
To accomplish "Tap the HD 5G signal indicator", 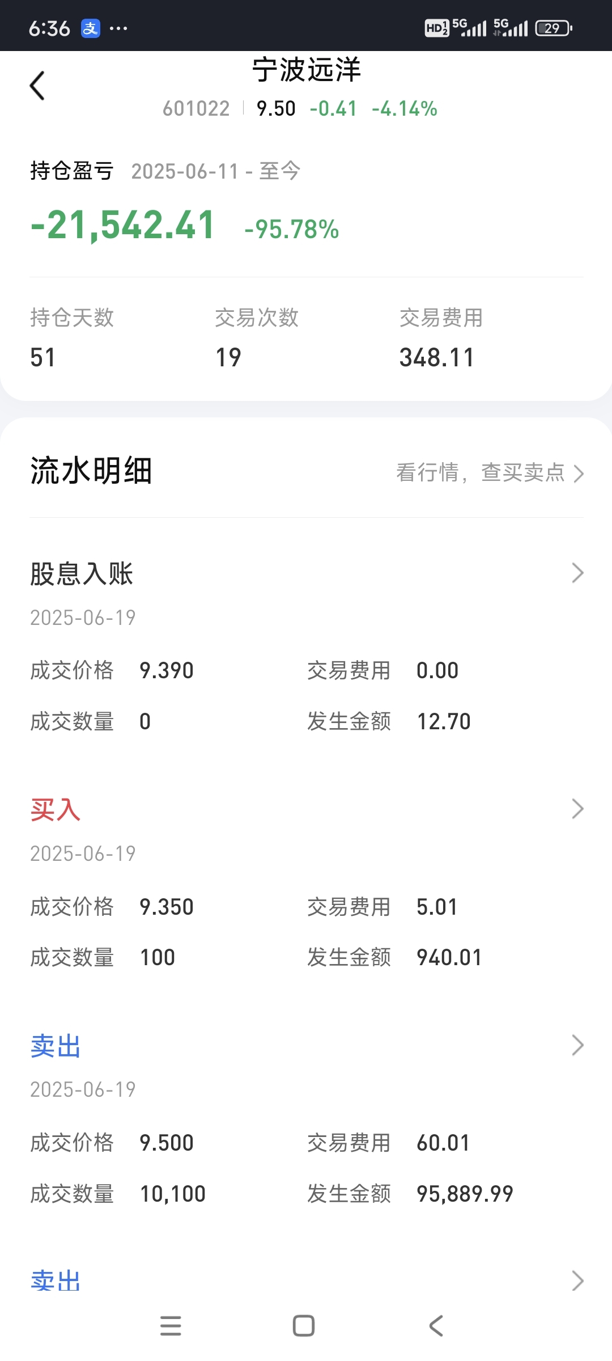I will point(456,28).
